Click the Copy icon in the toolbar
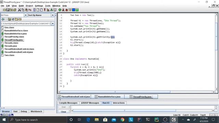 23,10
